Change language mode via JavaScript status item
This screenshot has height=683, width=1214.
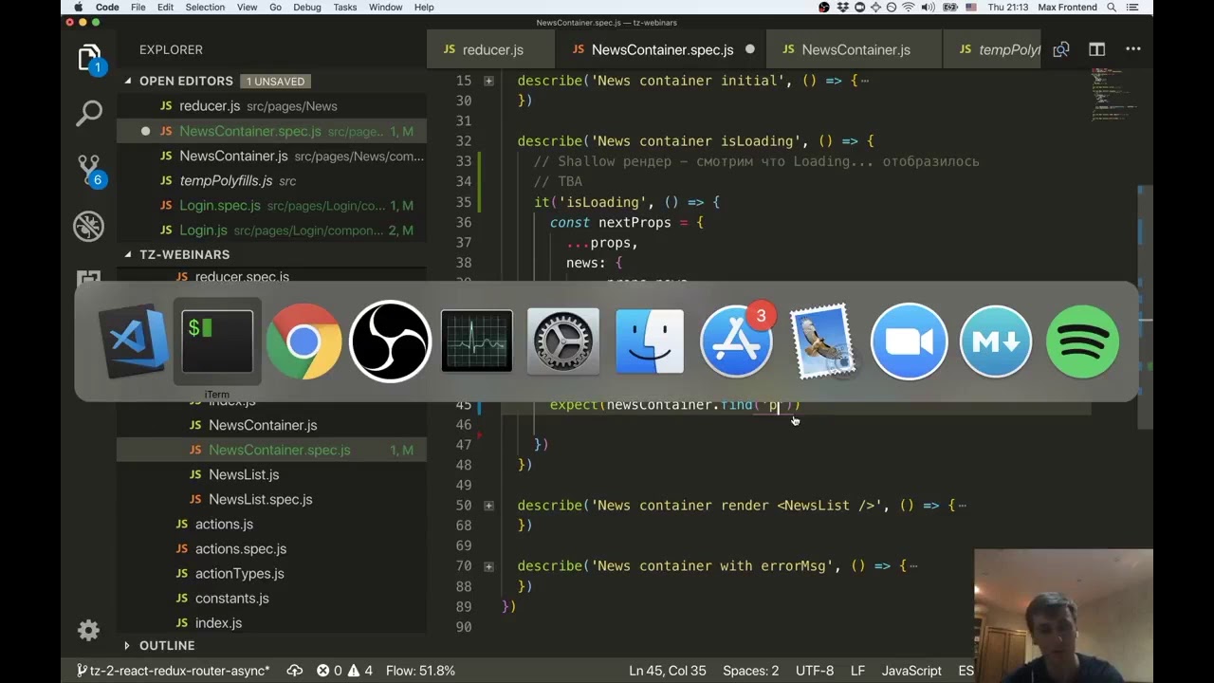click(x=911, y=671)
